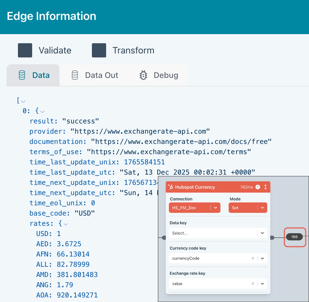Switch to the Data Out tab

tap(95, 75)
